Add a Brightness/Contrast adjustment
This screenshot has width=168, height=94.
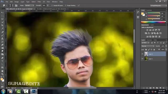click(x=147, y=30)
